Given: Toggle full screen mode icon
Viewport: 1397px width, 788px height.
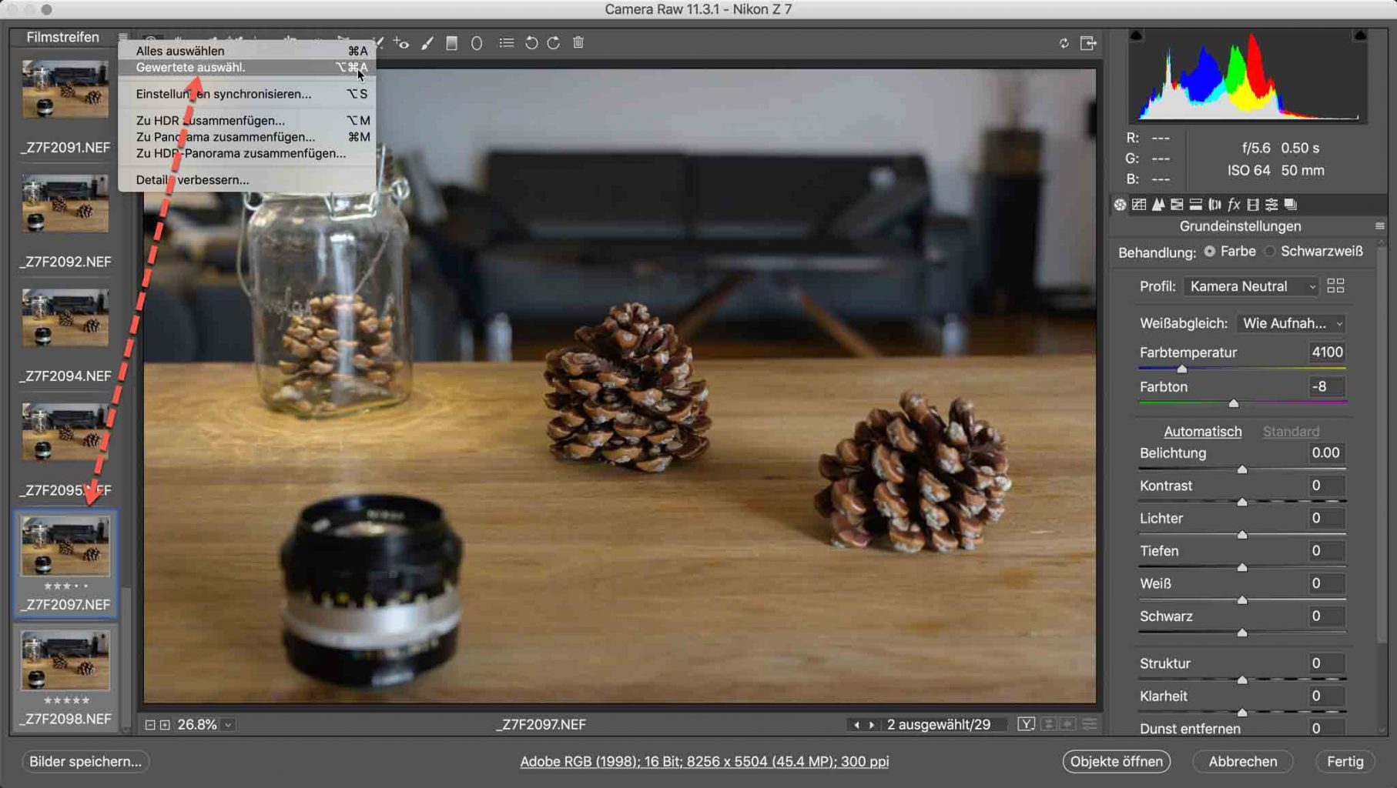Looking at the screenshot, I should (x=1088, y=43).
